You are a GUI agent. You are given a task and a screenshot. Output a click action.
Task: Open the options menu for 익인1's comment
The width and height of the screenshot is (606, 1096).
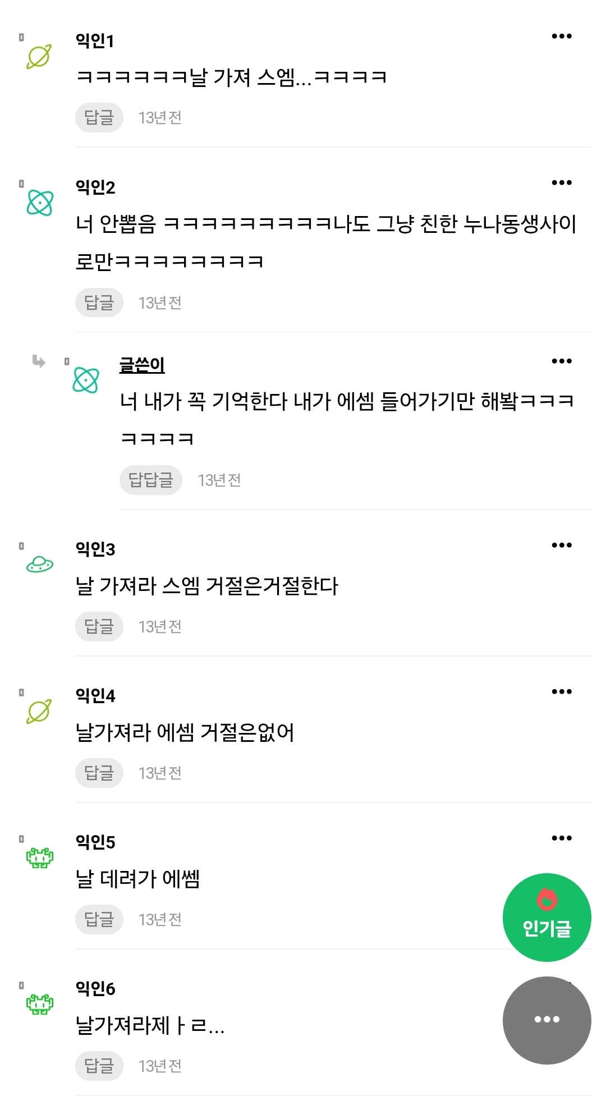(x=562, y=35)
